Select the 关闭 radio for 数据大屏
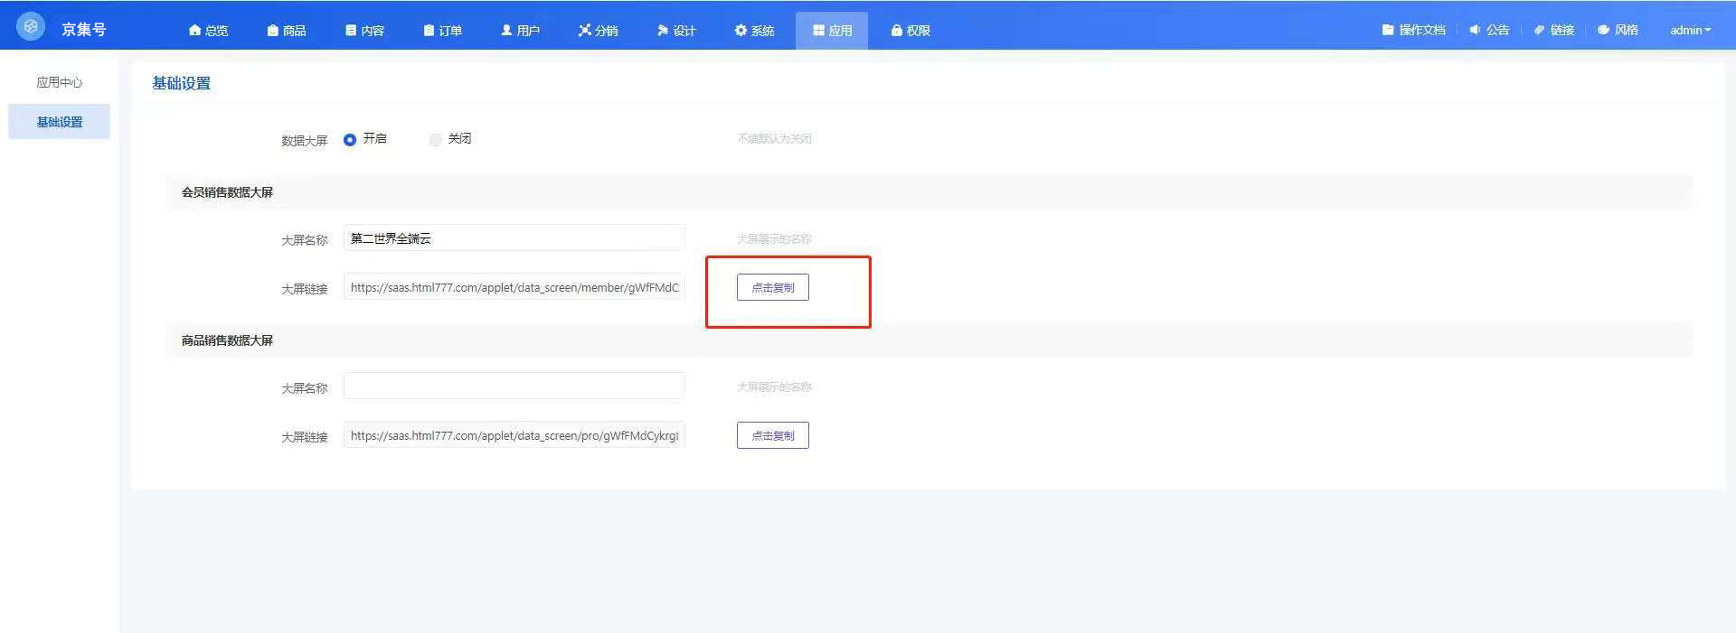The width and height of the screenshot is (1736, 633). coord(436,140)
